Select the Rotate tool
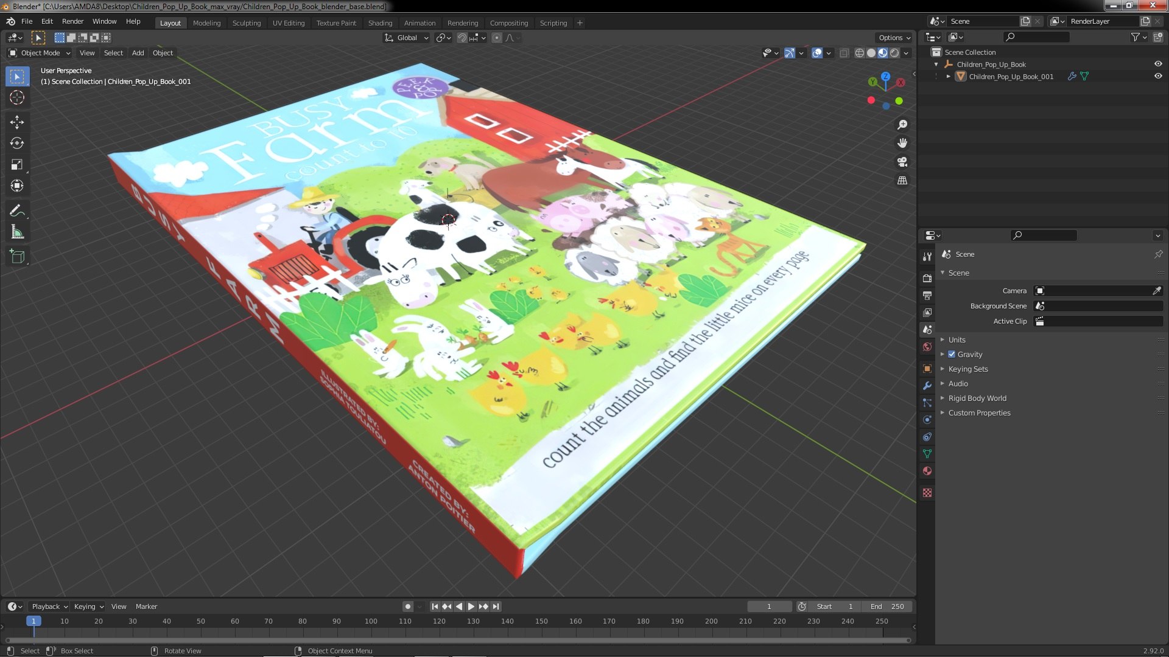Screen dimensions: 1169x657 pos(17,144)
